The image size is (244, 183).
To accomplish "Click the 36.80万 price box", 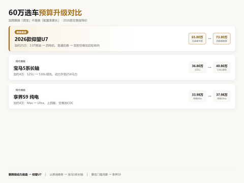I will 197,68.
